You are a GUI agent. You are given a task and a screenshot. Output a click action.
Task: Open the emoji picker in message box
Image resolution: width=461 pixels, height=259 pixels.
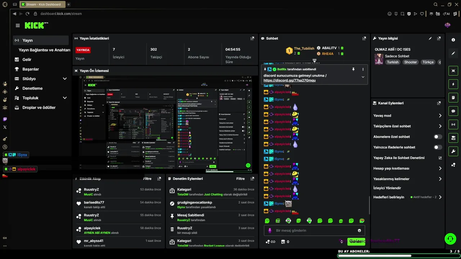(359, 231)
